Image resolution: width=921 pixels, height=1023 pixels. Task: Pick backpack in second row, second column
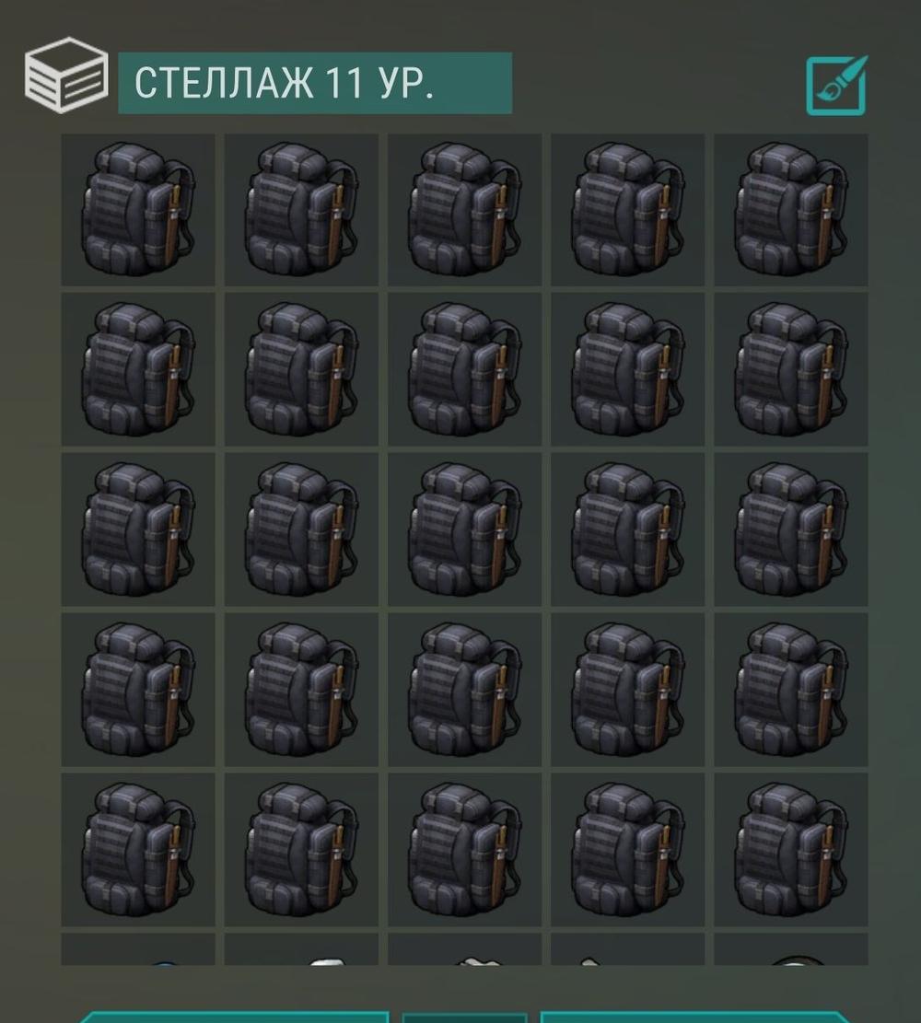[301, 369]
